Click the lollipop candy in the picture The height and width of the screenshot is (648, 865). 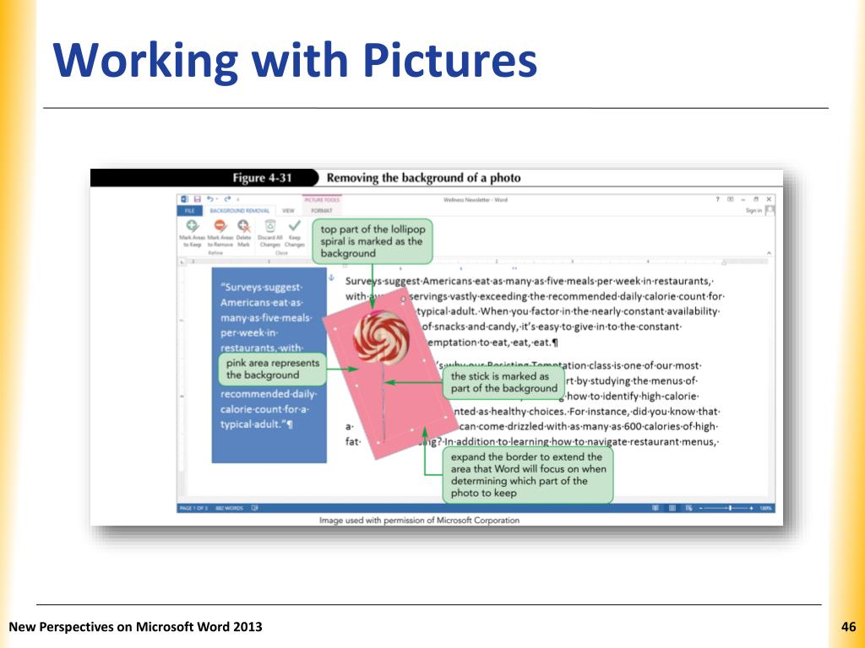381,337
